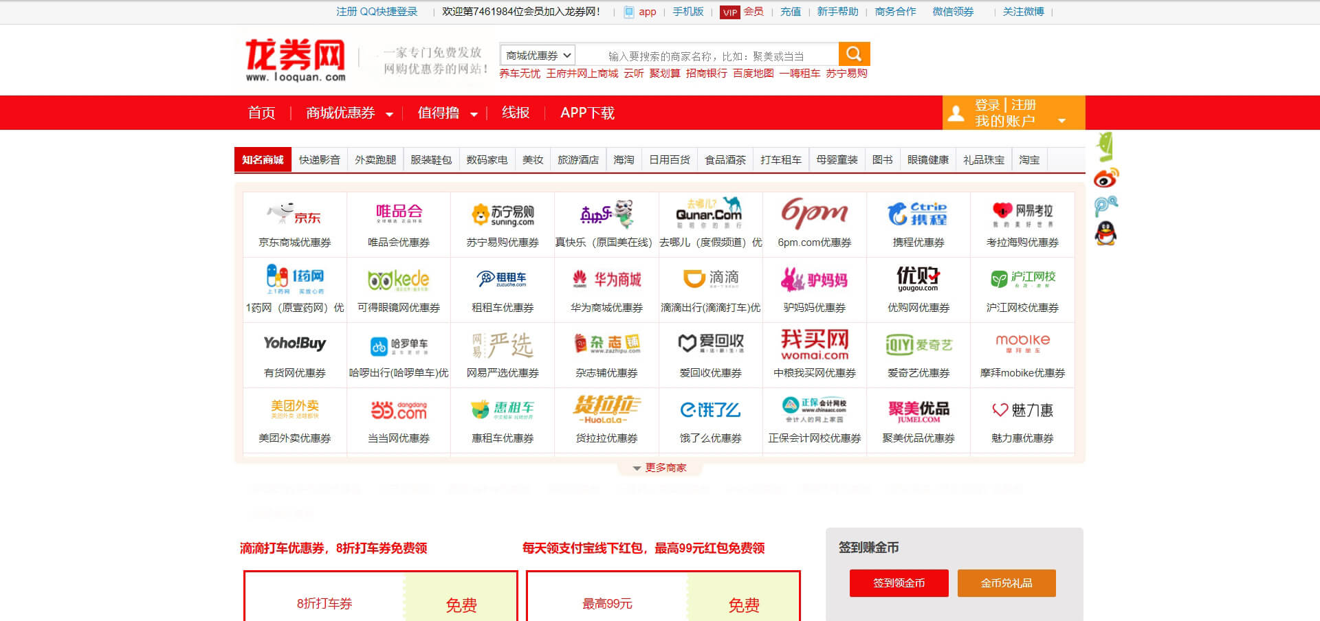The height and width of the screenshot is (621, 1320).
Task: Expand the 更多商家 merchant list
Action: [x=660, y=468]
